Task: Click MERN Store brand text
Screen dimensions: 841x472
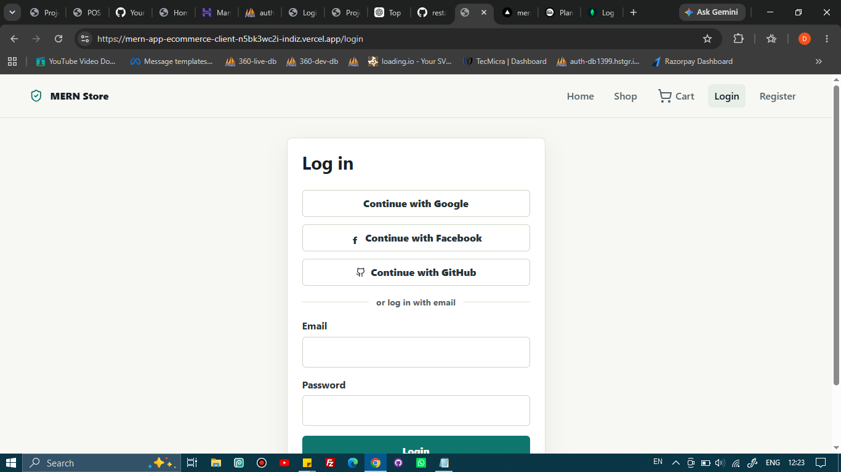Action: (79, 96)
